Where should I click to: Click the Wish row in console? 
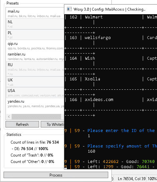pyautogui.click(x=110, y=58)
